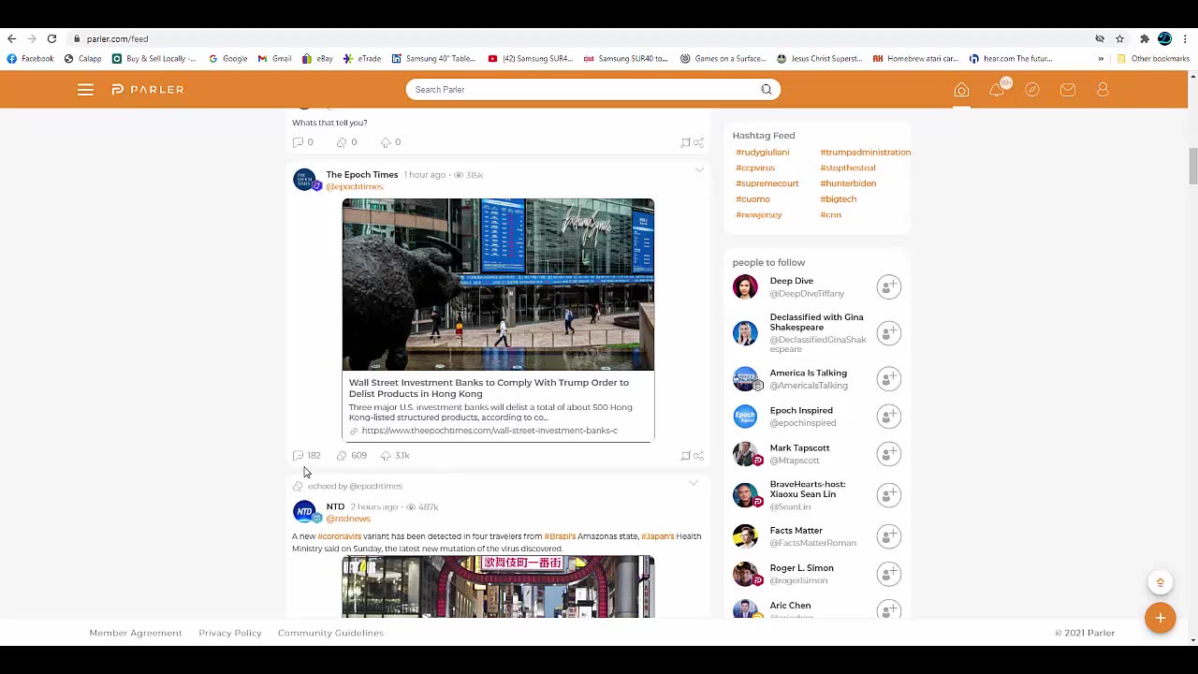Image resolution: width=1198 pixels, height=674 pixels.
Task: Open the Member Agreement link
Action: pyautogui.click(x=136, y=633)
